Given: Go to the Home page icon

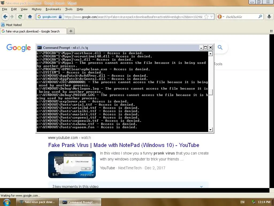Looking at the screenshot, I should coord(30,17).
